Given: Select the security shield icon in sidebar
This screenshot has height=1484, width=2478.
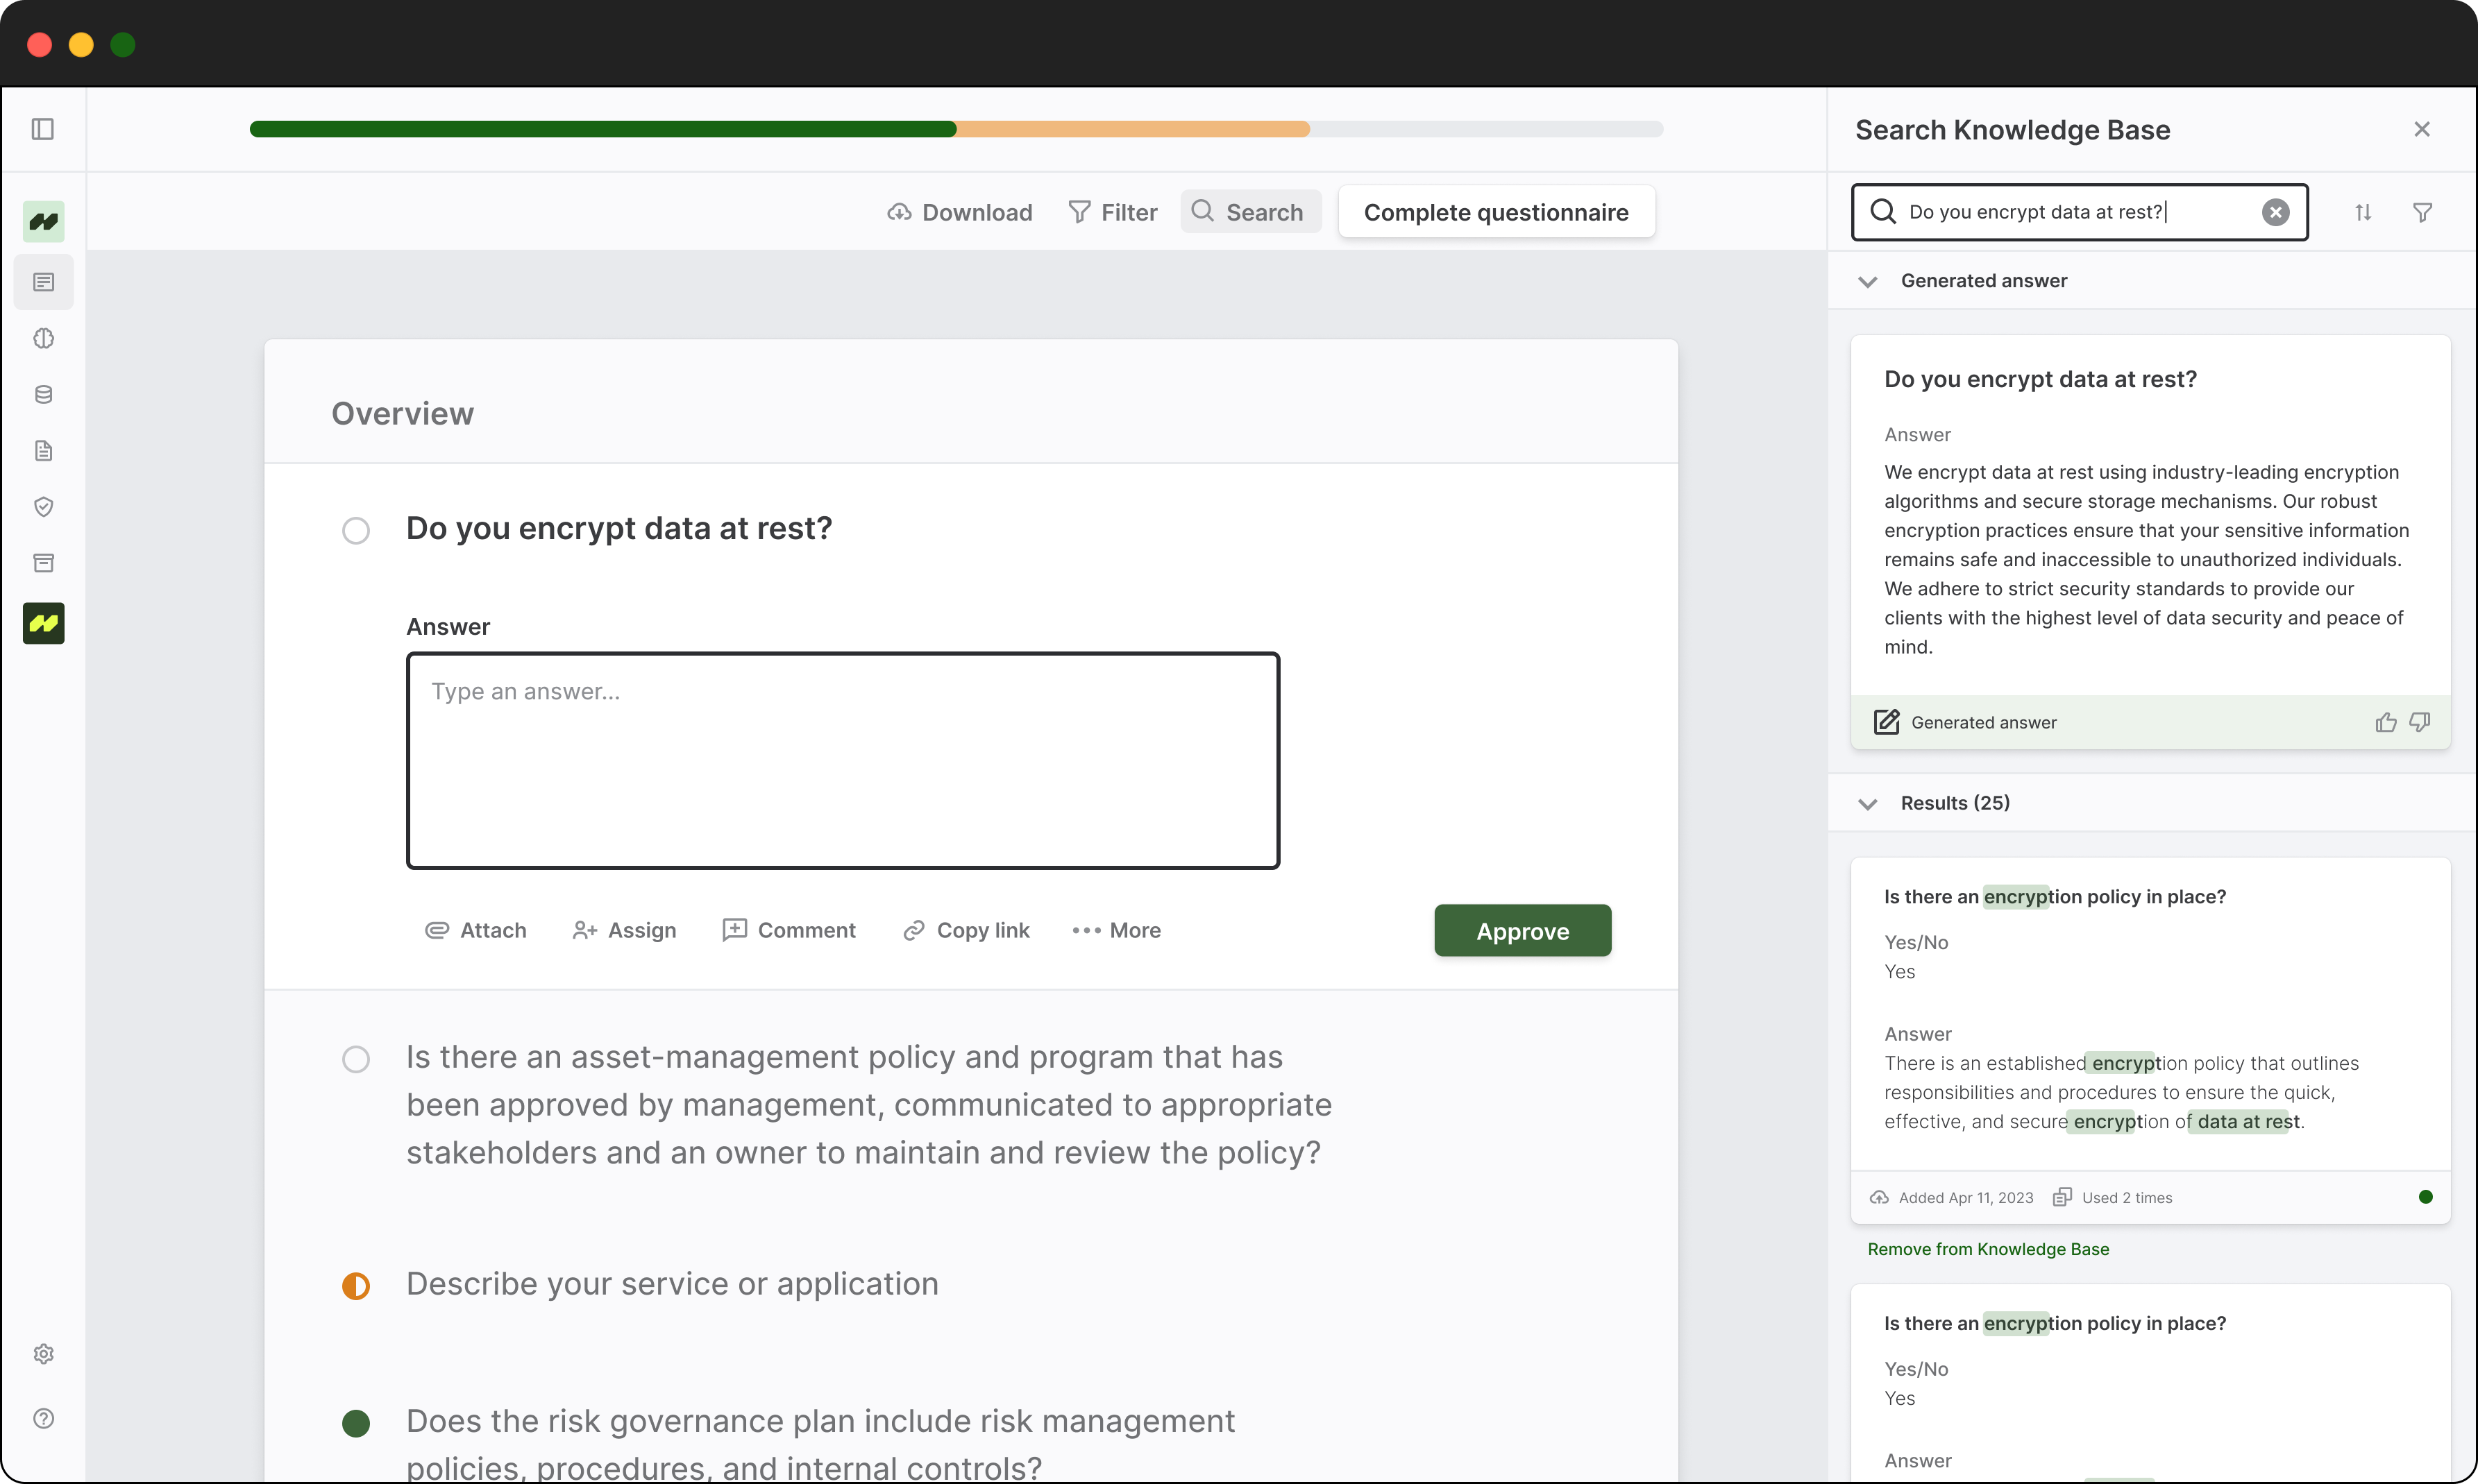Looking at the screenshot, I should (43, 506).
